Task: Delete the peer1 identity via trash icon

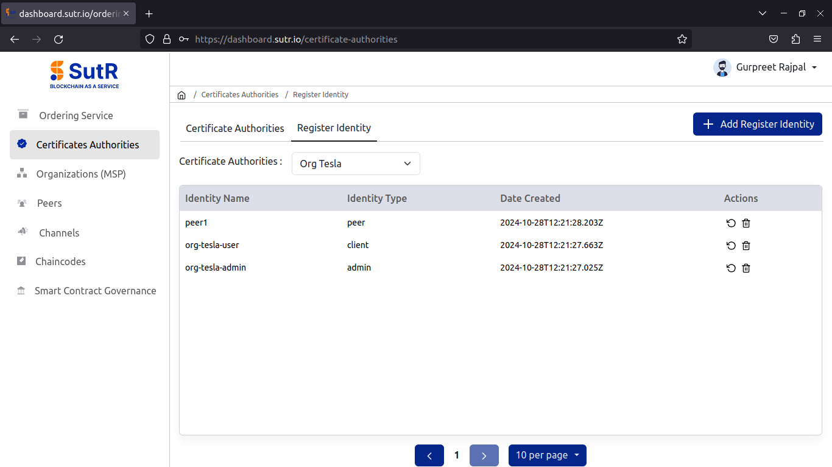Action: (746, 223)
